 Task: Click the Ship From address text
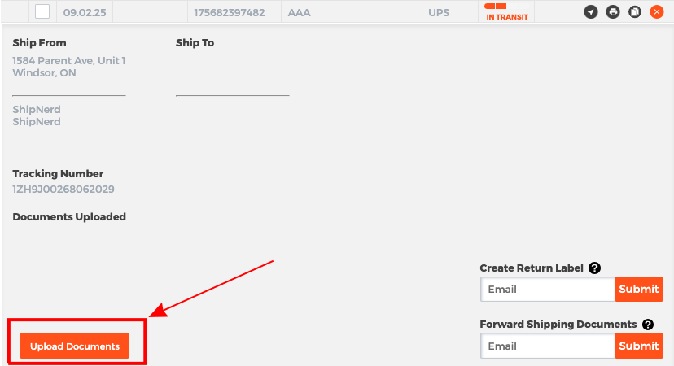tap(69, 67)
